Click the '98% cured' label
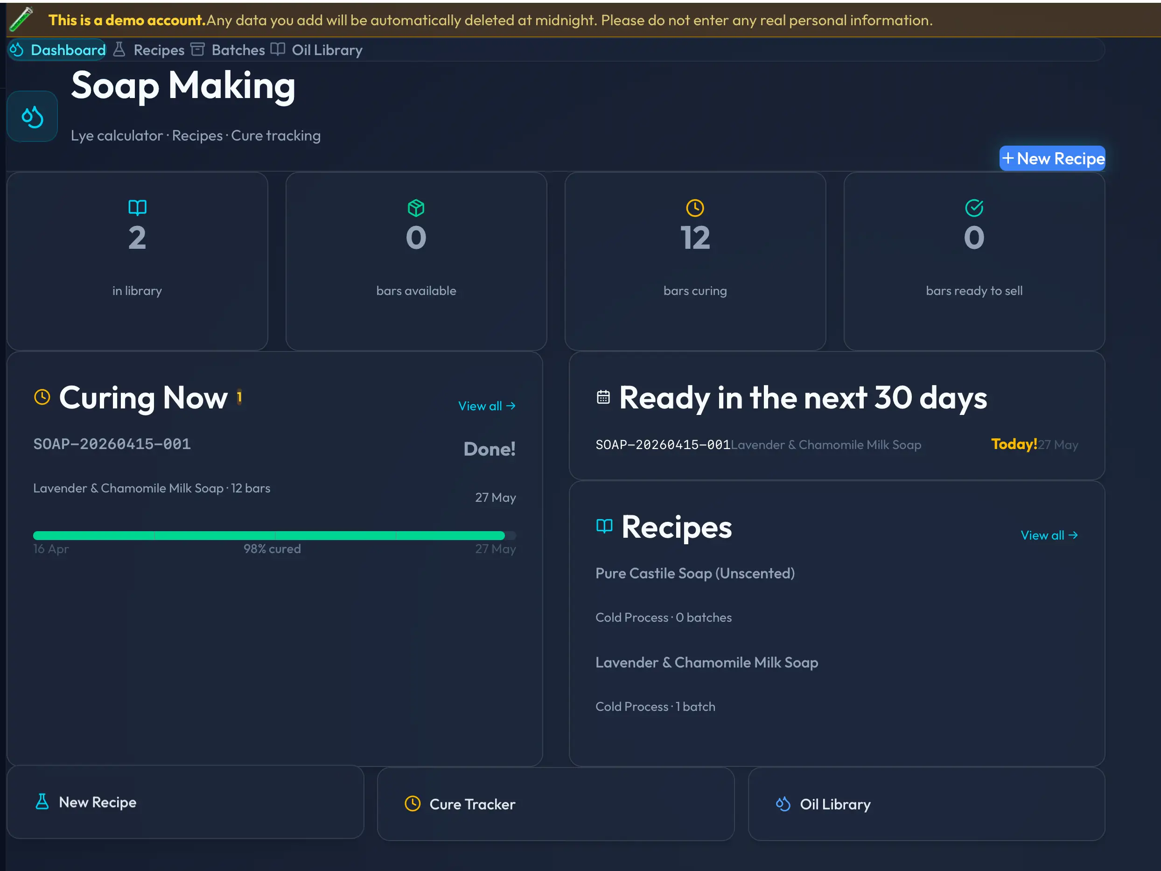 (x=272, y=549)
